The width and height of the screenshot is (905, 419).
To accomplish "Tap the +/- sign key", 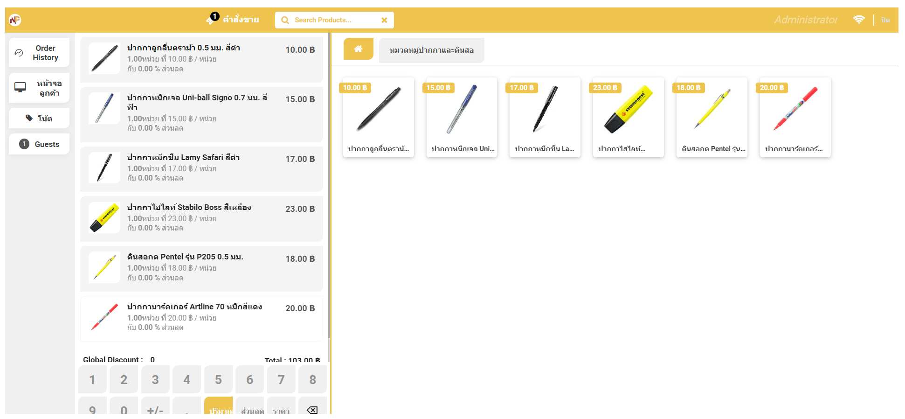I will pos(155,406).
